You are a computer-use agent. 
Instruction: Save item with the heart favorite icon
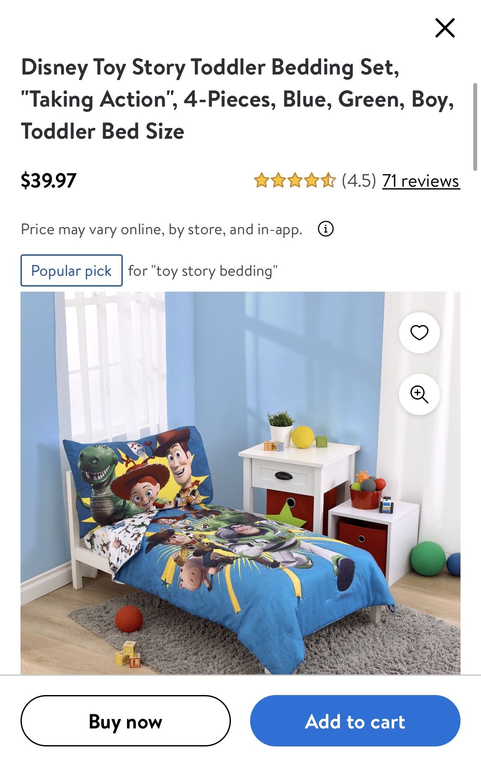[419, 332]
